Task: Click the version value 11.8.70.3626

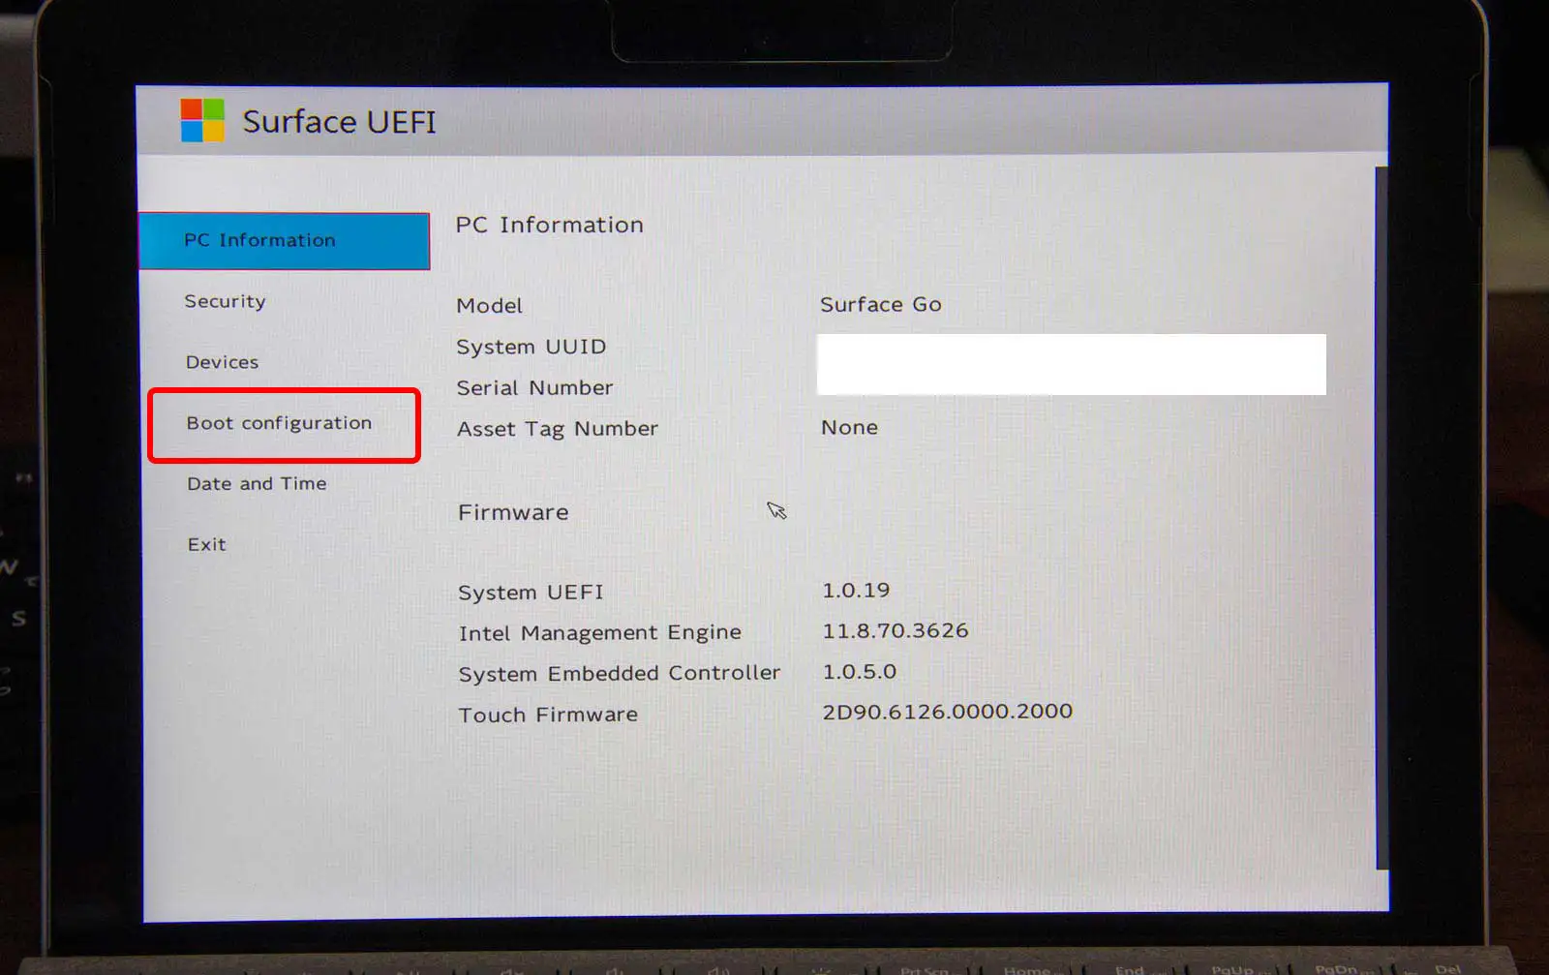Action: 896,630
